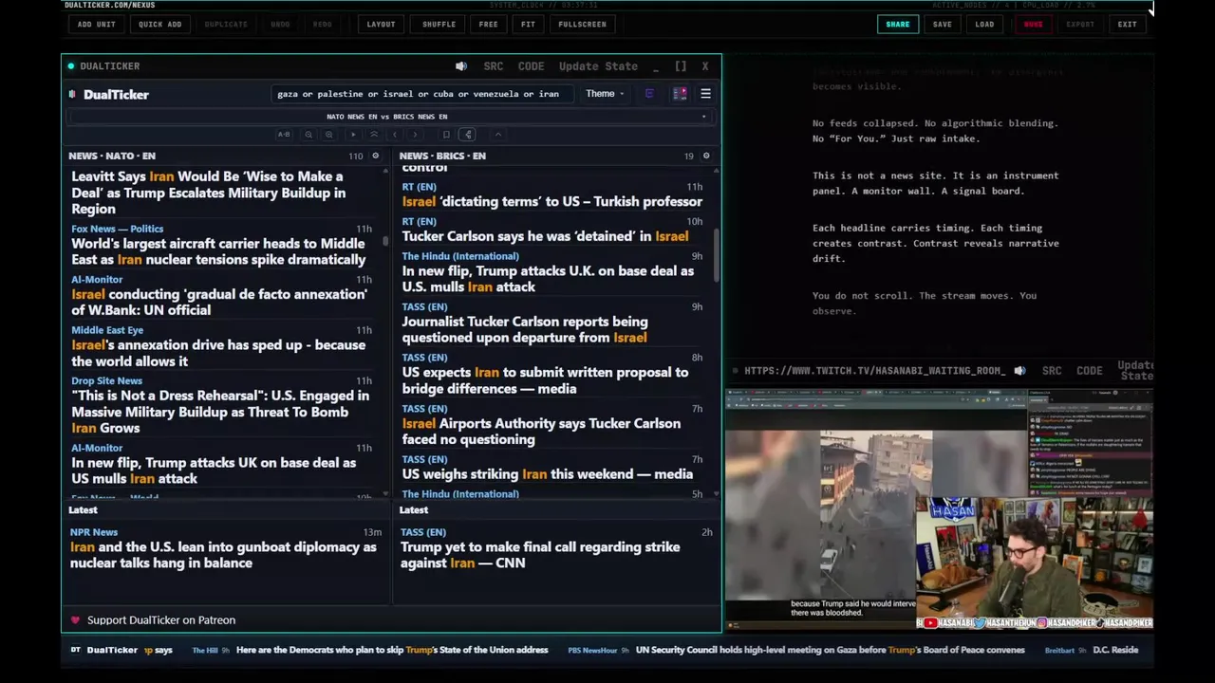The image size is (1215, 683).
Task: Select the LAYOUT menu button
Action: point(381,25)
